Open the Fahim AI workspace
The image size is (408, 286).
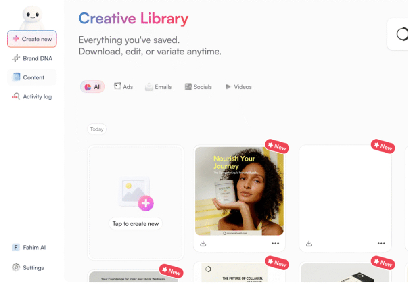coord(29,248)
